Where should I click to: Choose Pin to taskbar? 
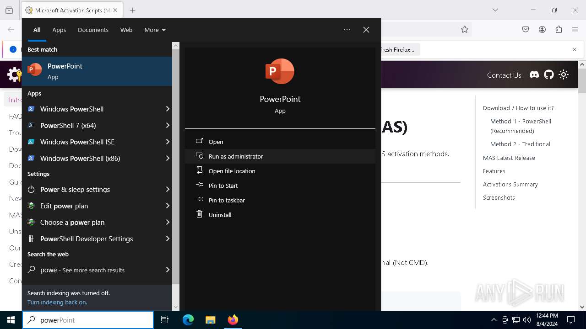[x=280, y=200]
